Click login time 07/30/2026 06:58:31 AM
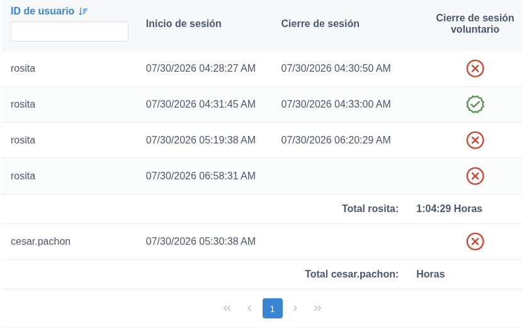Screen dimensions: 522x331 pos(201,176)
